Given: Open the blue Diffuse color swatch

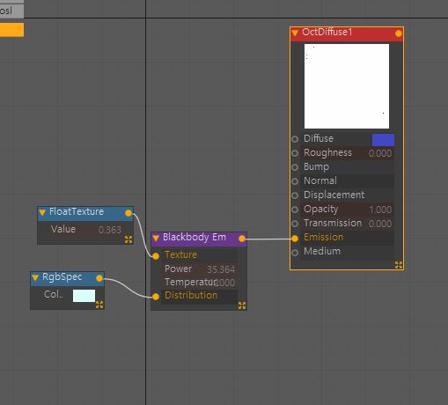Looking at the screenshot, I should 383,140.
